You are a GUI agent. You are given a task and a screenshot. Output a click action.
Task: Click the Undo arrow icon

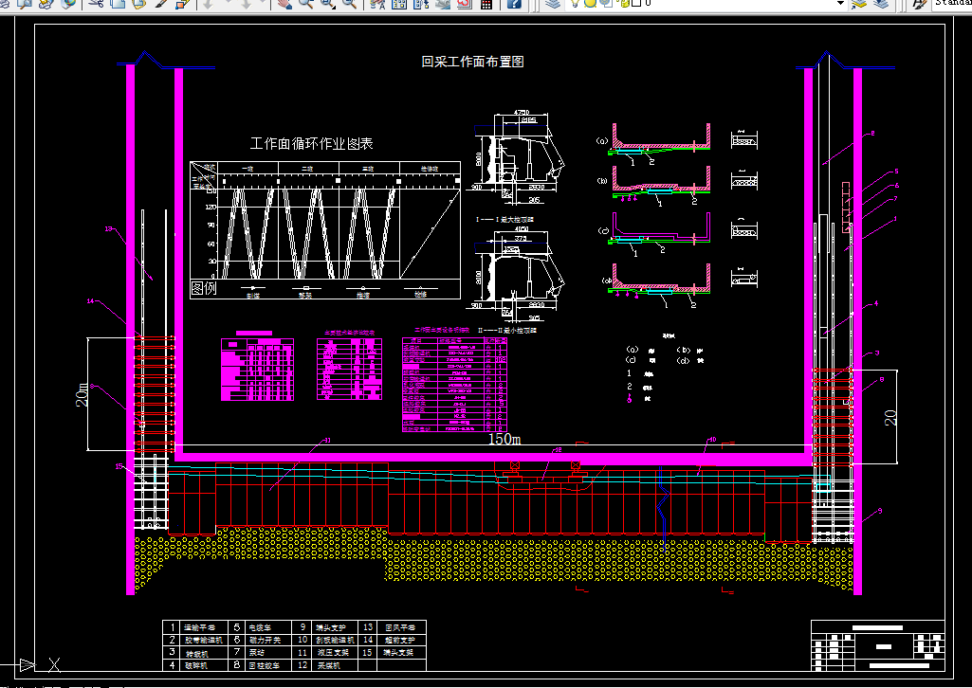pyautogui.click(x=208, y=3)
